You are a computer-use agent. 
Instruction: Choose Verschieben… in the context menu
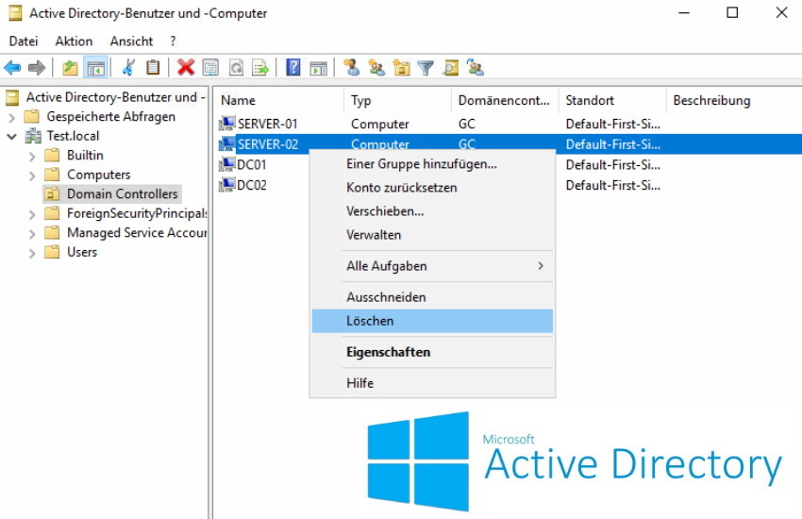pos(432,211)
